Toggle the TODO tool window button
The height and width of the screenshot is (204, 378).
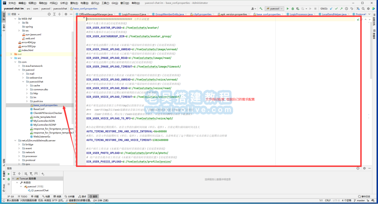[22, 197]
